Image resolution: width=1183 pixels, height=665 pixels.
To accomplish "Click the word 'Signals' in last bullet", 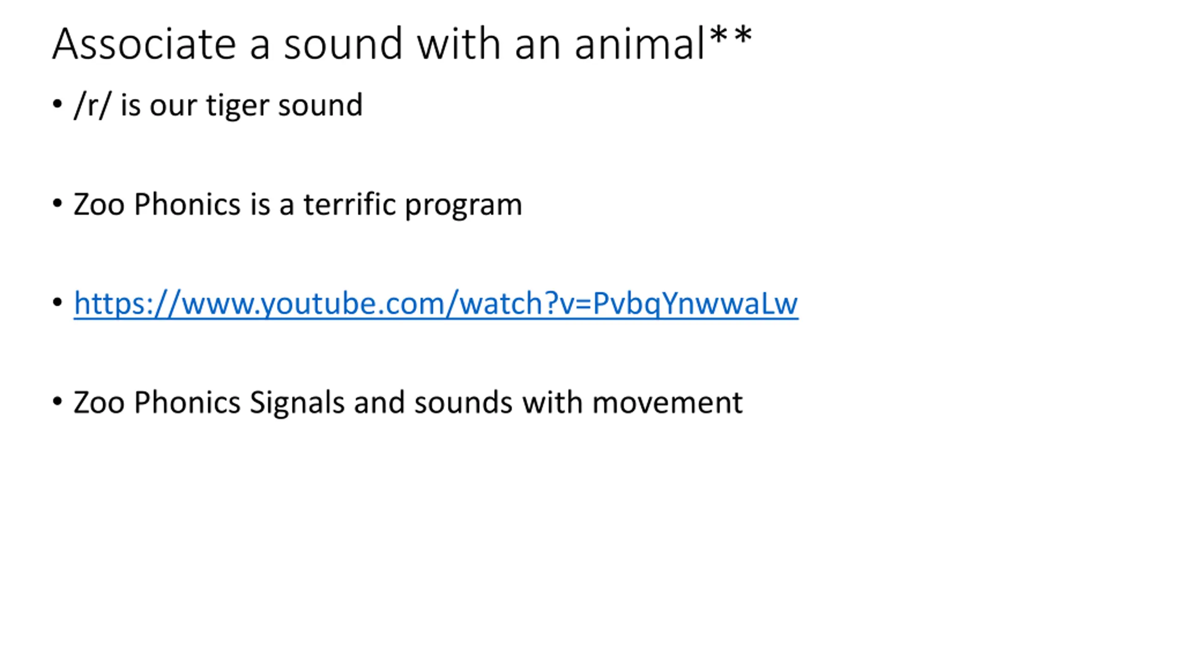I will (297, 403).
